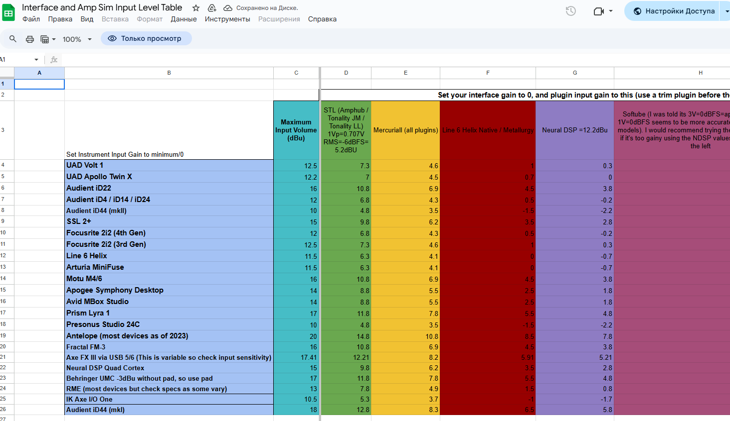
Task: Select column D header
Action: click(x=346, y=73)
